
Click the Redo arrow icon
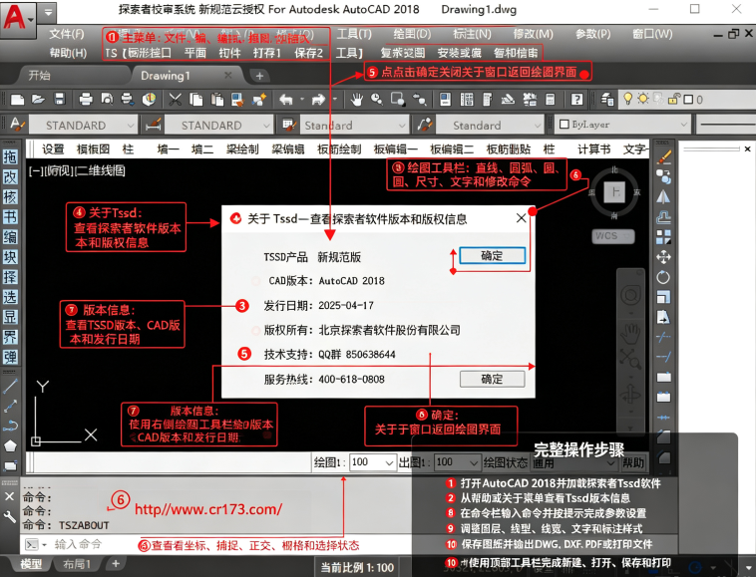click(318, 100)
